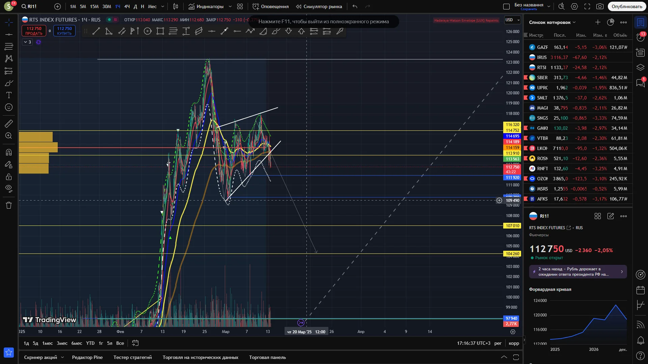Click the blue КУПИТЬ buy button
Viewport: 648px width, 364px height.
click(x=64, y=31)
